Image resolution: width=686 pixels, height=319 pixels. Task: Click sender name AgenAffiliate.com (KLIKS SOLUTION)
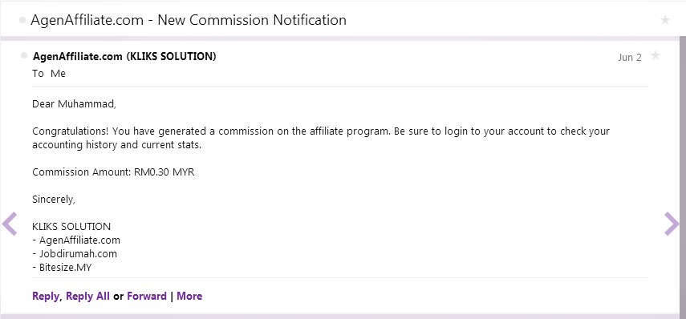click(x=124, y=56)
